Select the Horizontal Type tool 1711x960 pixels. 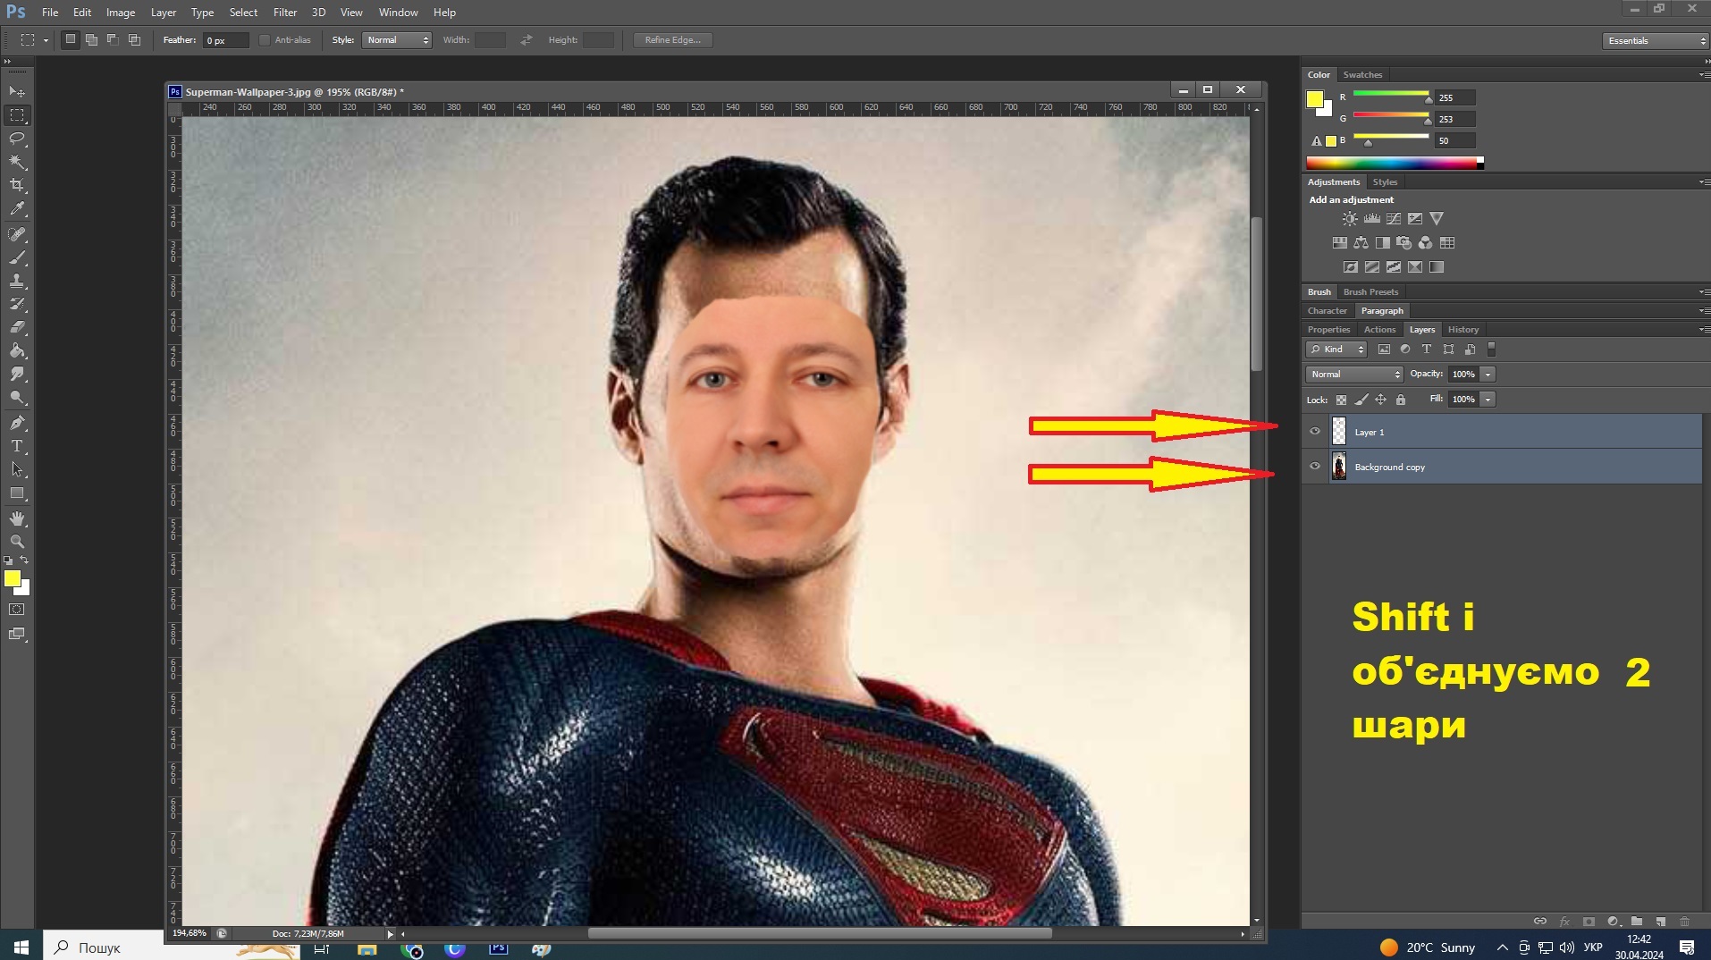(17, 446)
